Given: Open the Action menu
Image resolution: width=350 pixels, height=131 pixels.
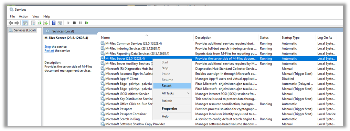Looking at the screenshot, I should pos(23,16).
